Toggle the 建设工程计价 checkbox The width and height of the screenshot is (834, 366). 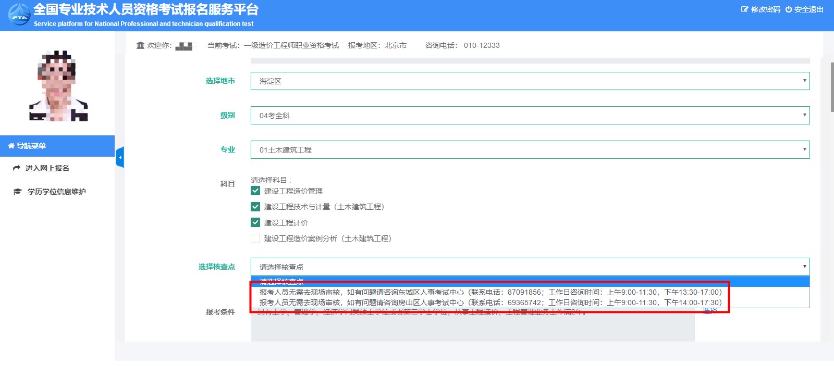[x=255, y=223]
